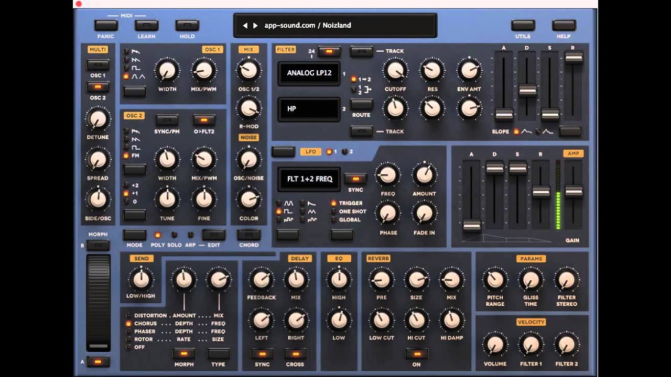Select the PHASER send effect
This screenshot has height=377, width=671.
point(144,331)
